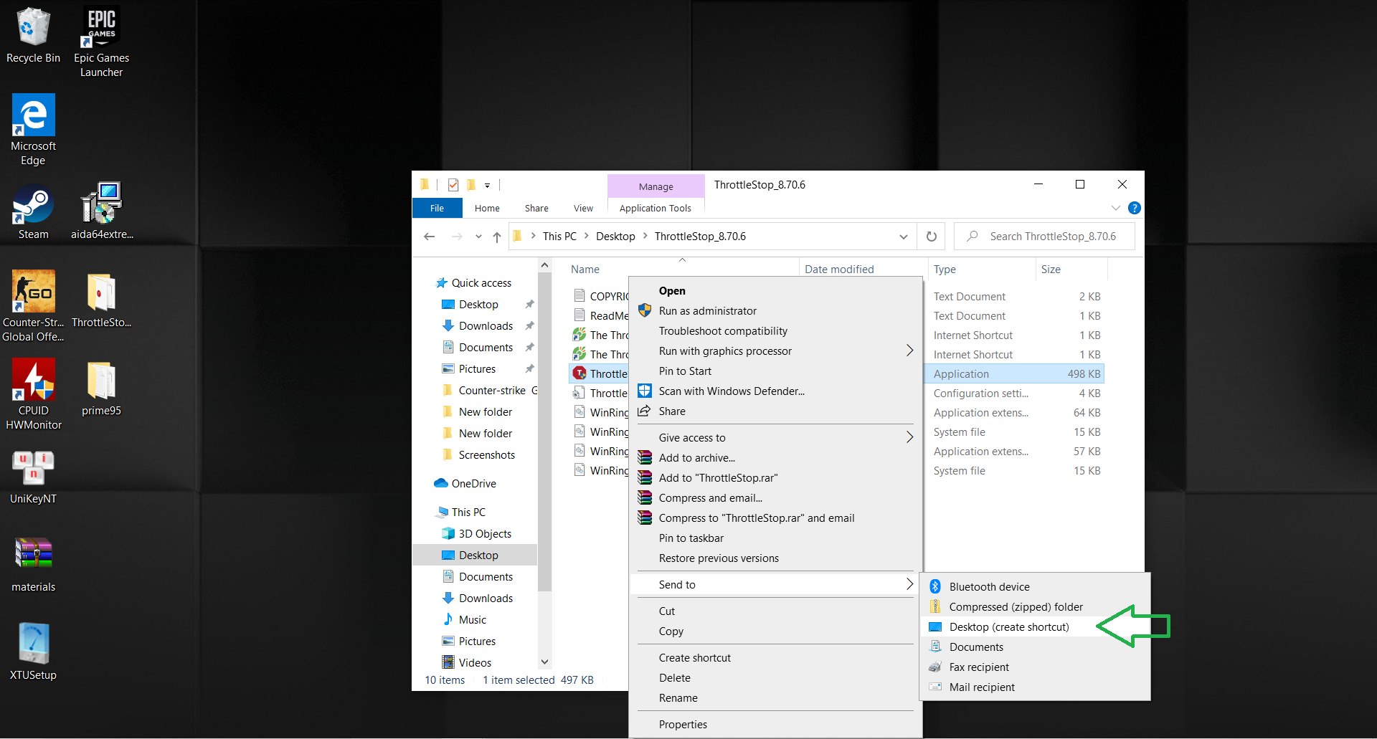
Task: Choose Compress and email option
Action: 775,498
